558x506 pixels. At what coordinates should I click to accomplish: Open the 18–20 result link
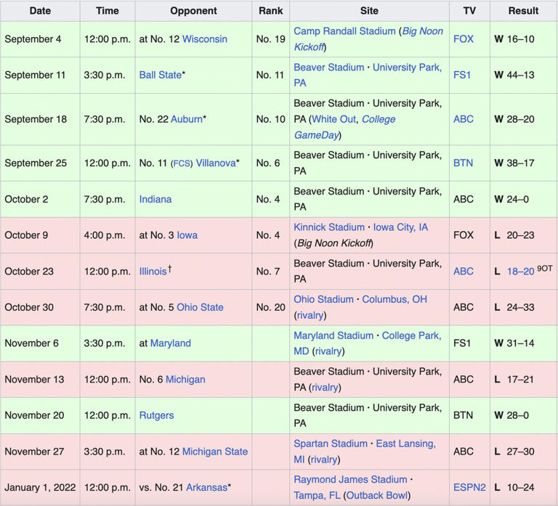[x=520, y=272]
